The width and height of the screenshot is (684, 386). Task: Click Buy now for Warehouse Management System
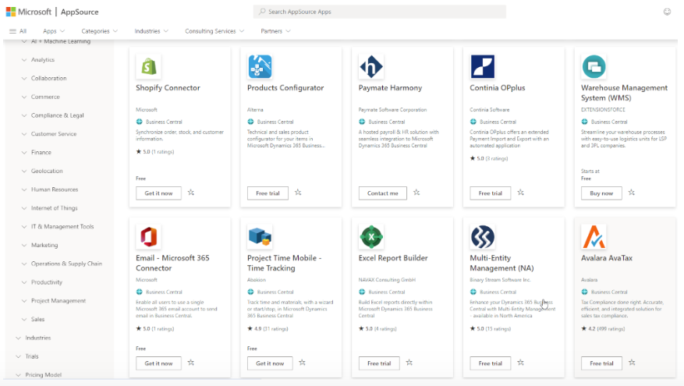601,193
